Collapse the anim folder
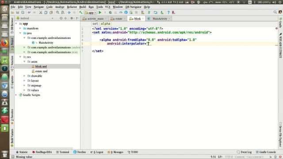This screenshot has width=283, height=159. (24, 61)
